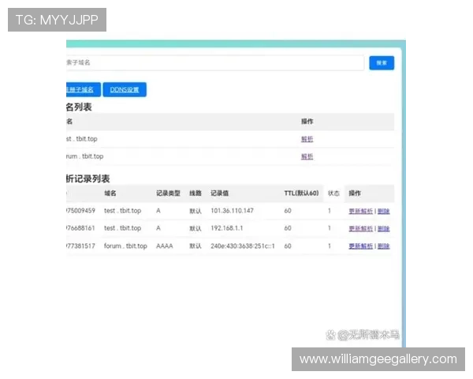
Task: Click the blue search button
Action: tap(382, 63)
